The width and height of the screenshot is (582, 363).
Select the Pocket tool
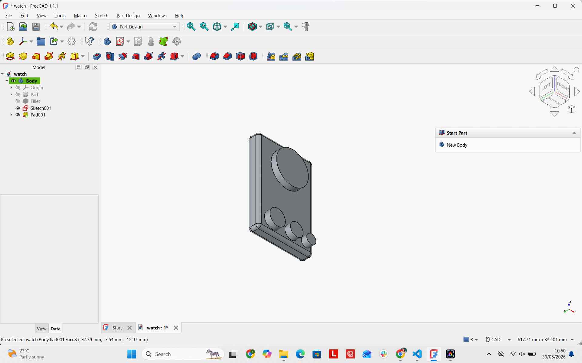[x=97, y=57]
